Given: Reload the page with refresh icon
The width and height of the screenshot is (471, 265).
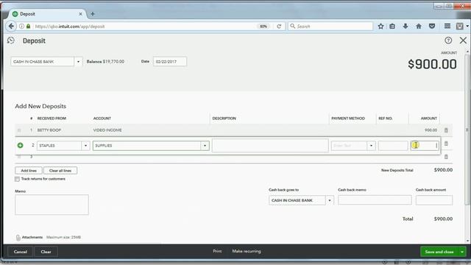Looking at the screenshot, I should click(x=279, y=26).
